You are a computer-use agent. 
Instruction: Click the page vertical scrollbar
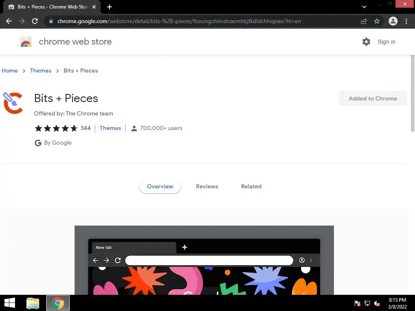[413, 93]
